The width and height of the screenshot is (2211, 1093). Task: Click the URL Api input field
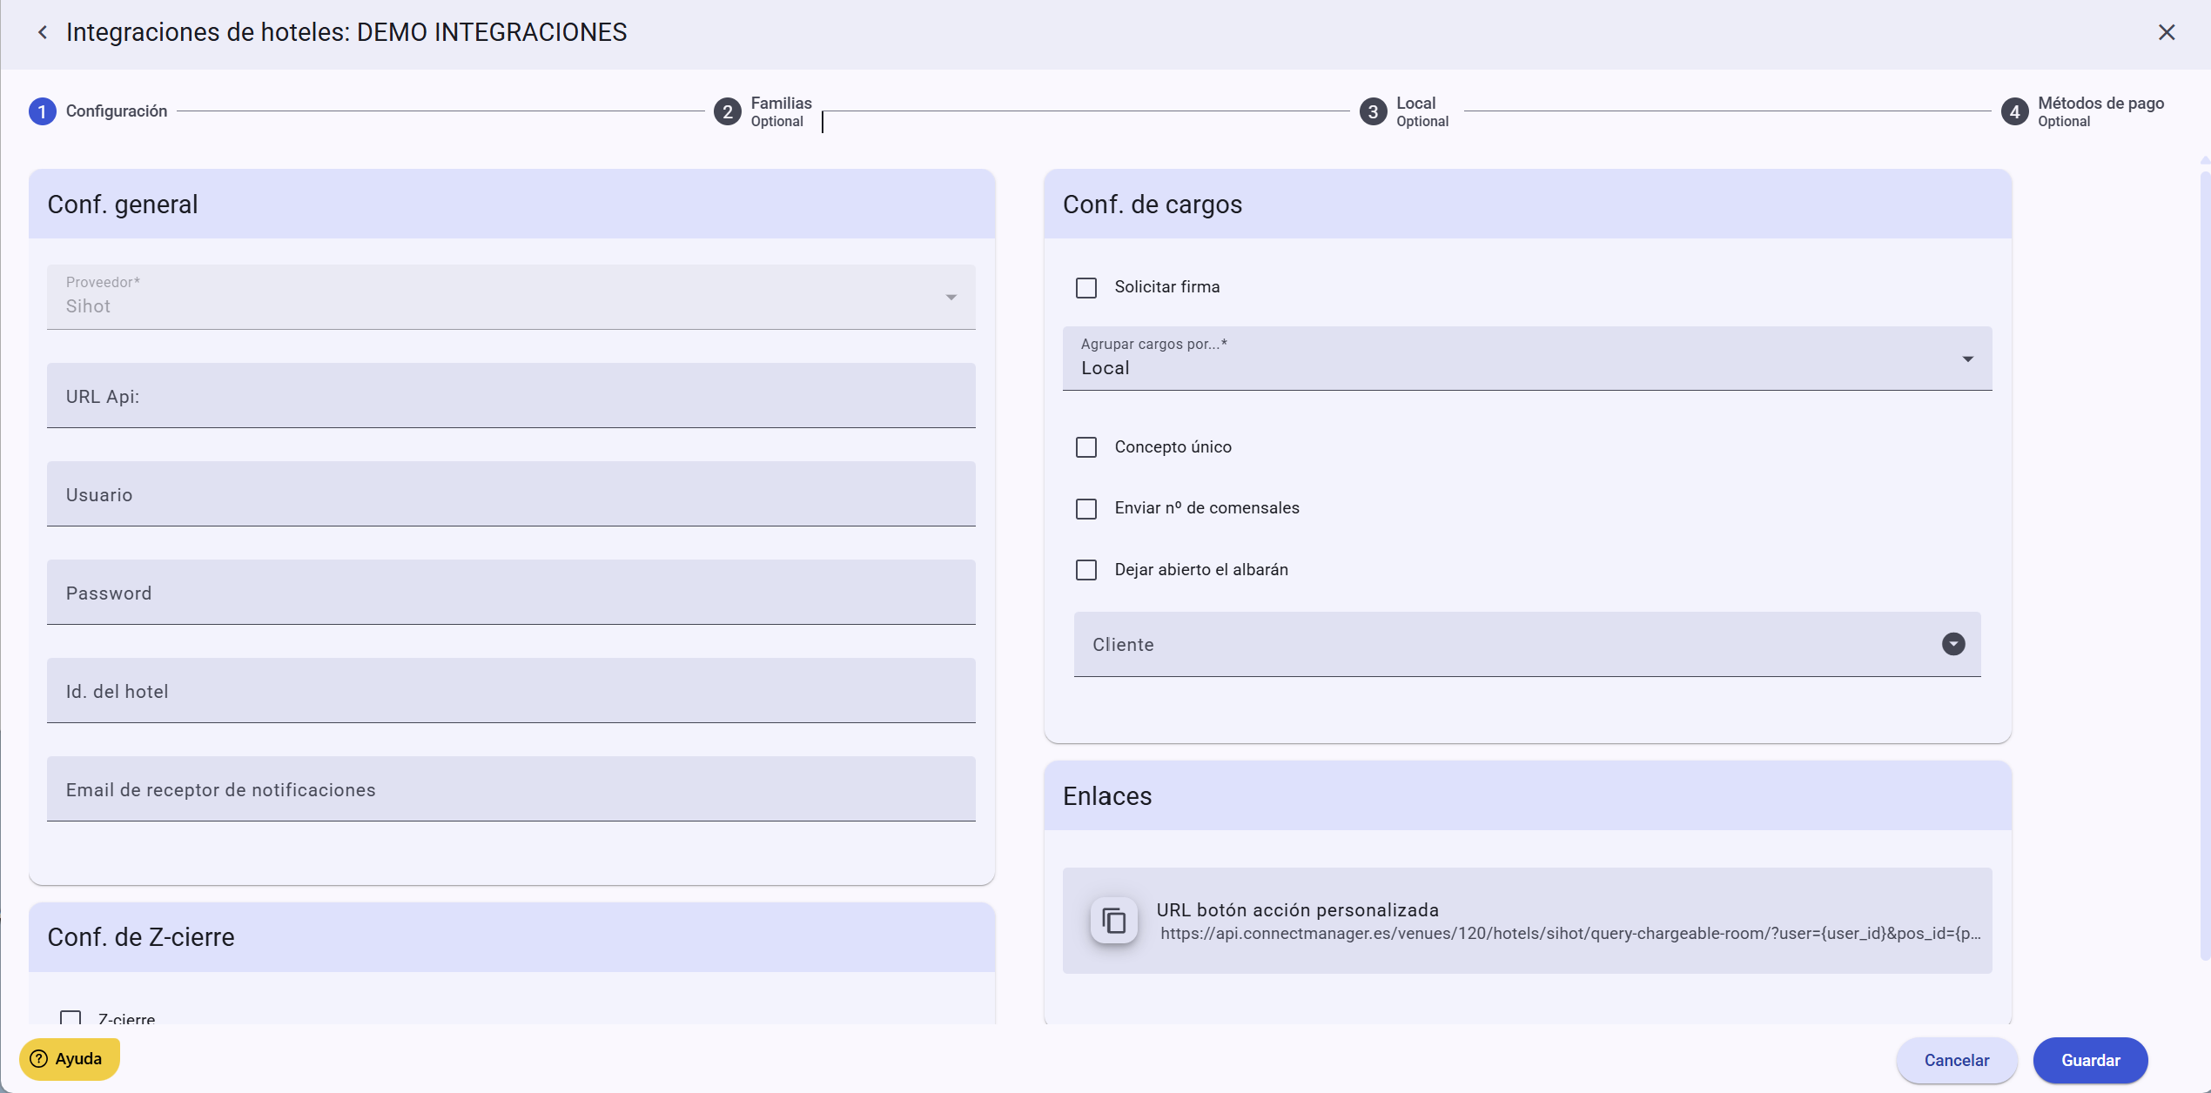pyautogui.click(x=511, y=396)
